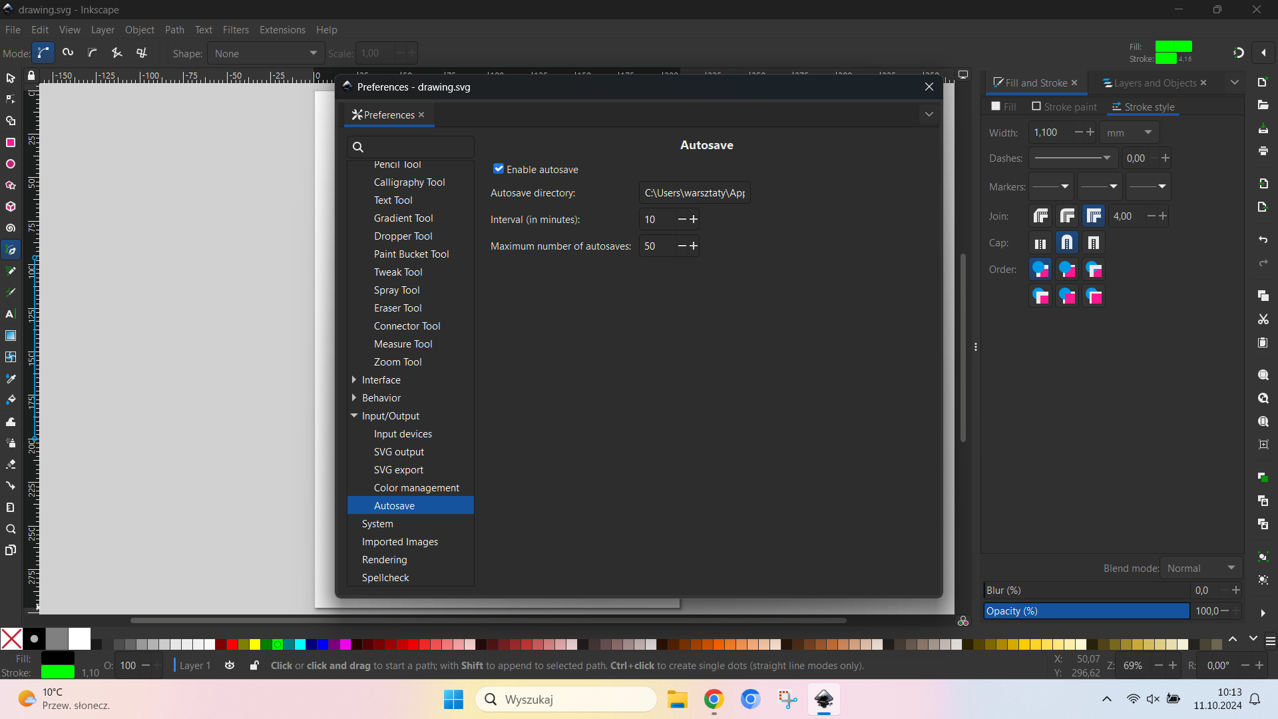Screen dimensions: 1278x719
Task: Select the Spiral tool
Action: pos(11,228)
